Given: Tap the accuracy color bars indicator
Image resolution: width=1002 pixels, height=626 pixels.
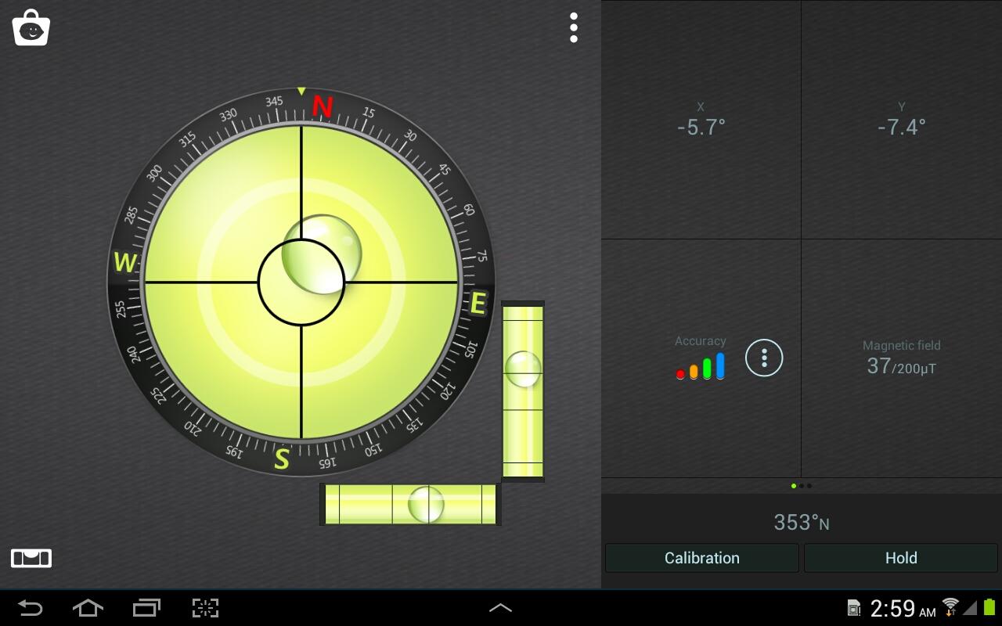Looking at the screenshot, I should coord(701,366).
